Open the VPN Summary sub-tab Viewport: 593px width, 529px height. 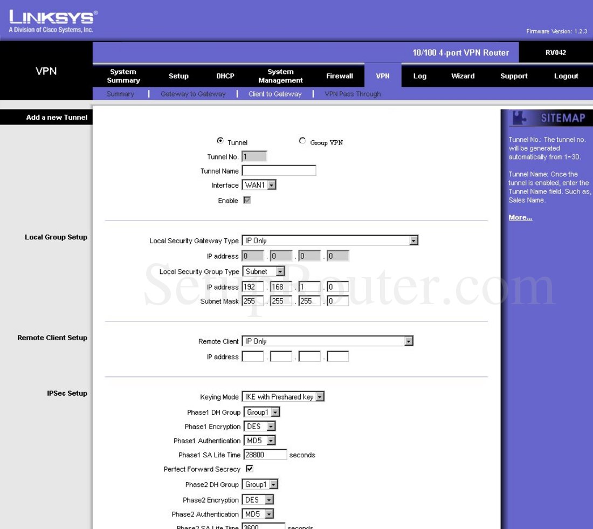[x=120, y=94]
